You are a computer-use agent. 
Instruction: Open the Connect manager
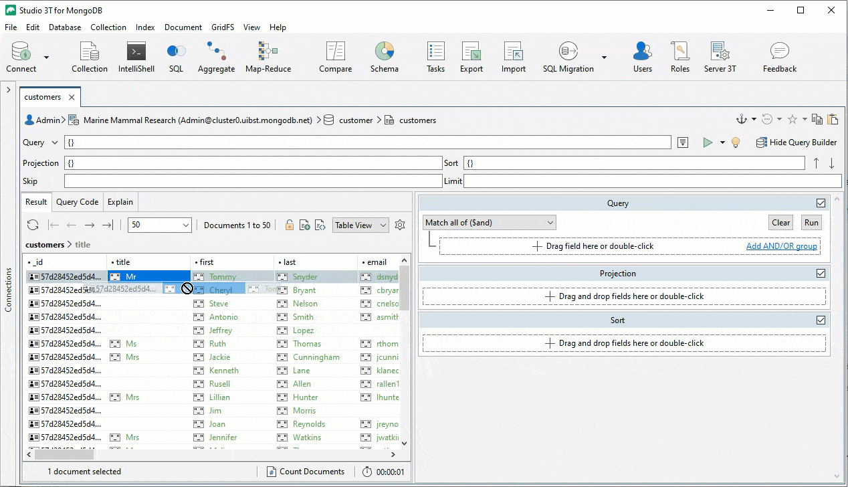click(x=21, y=57)
